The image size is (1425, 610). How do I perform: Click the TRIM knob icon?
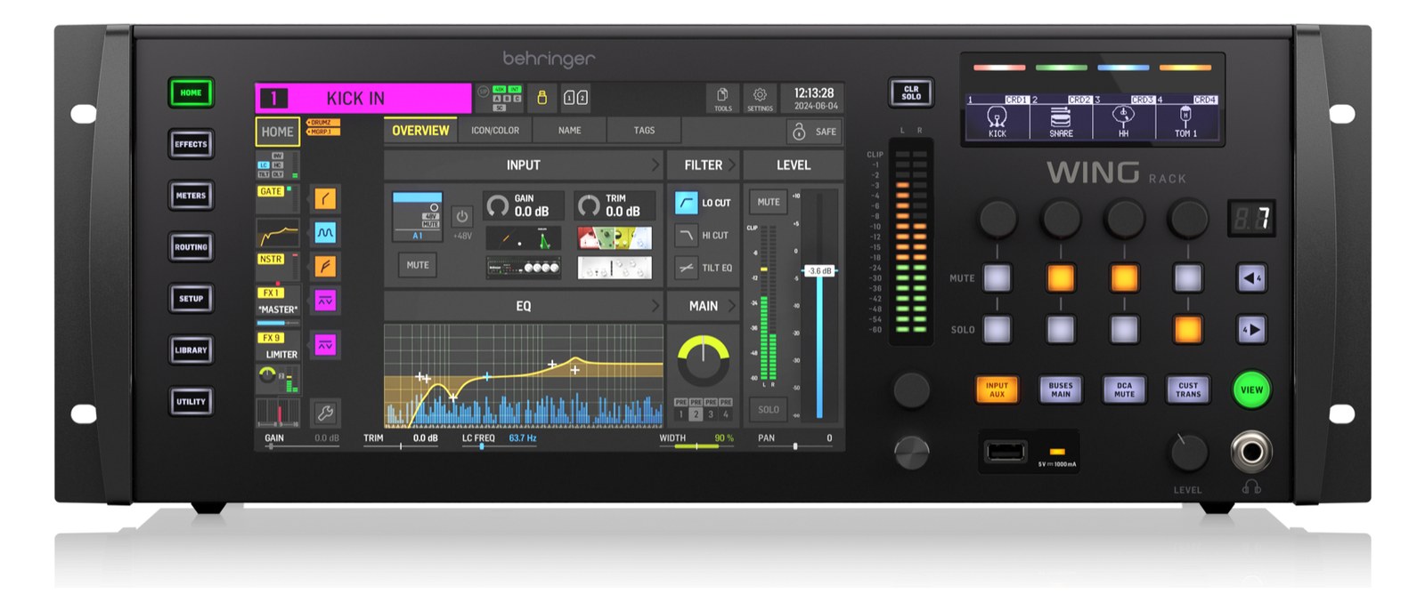(589, 206)
